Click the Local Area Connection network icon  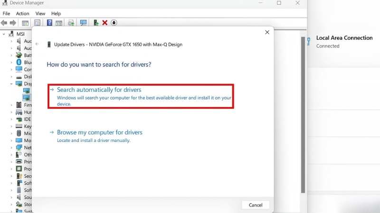(309, 41)
